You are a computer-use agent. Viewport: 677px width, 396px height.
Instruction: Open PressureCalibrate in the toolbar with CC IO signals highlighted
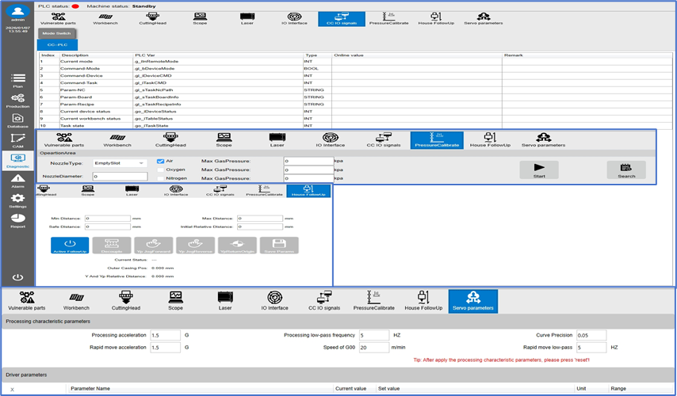[389, 18]
